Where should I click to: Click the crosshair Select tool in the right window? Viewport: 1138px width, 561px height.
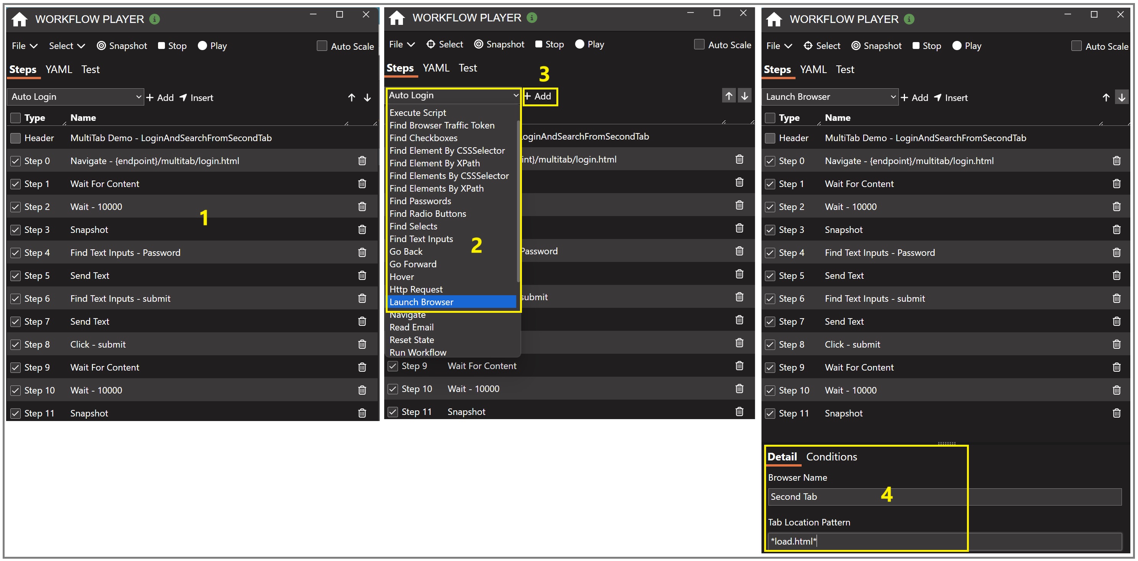807,46
